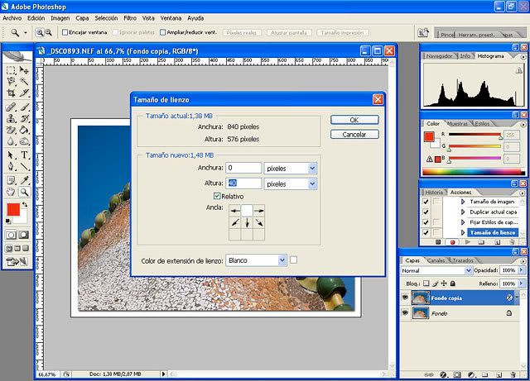
Task: Click the canvas extension color square
Action: pos(294,260)
